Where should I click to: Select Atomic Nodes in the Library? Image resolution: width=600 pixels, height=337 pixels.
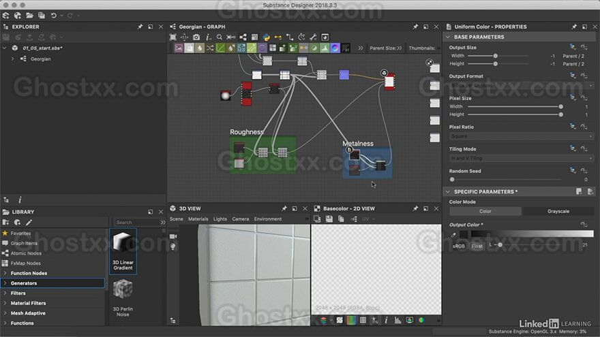pyautogui.click(x=26, y=253)
